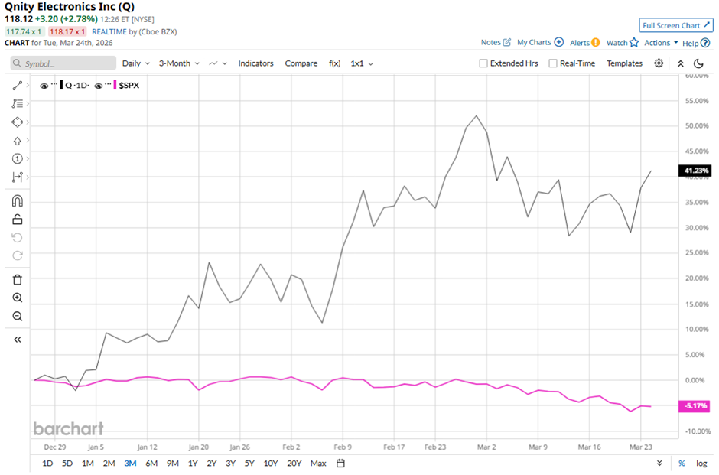Screen dimensions: 719x475
Task: Open the My Charts link
Action: pyautogui.click(x=540, y=43)
